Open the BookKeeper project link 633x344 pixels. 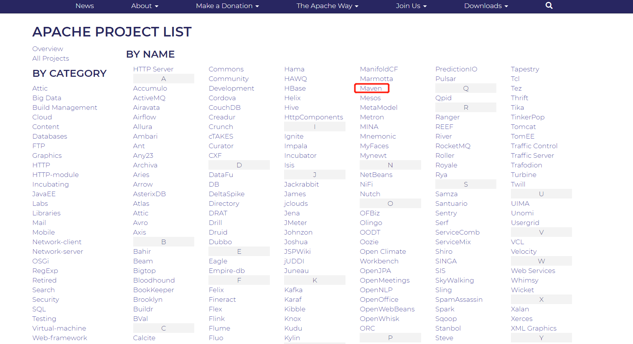tap(154, 290)
